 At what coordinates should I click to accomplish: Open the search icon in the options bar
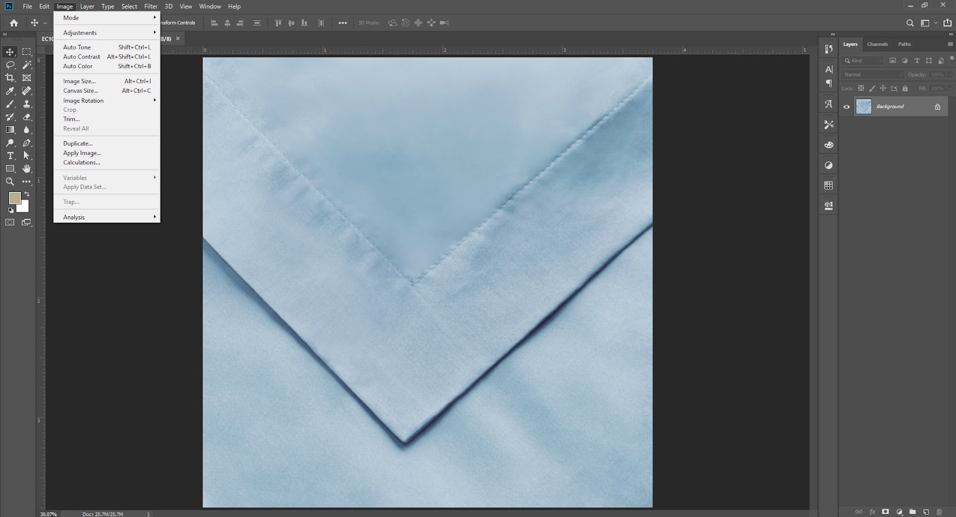(910, 23)
